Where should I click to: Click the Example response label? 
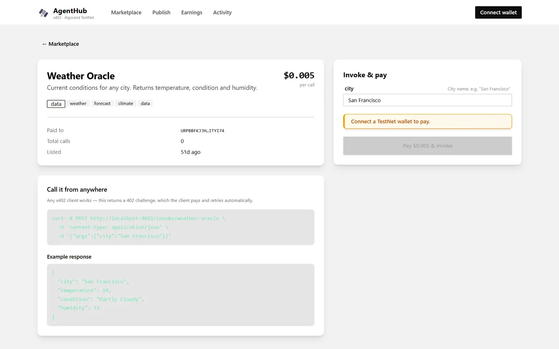tap(69, 257)
